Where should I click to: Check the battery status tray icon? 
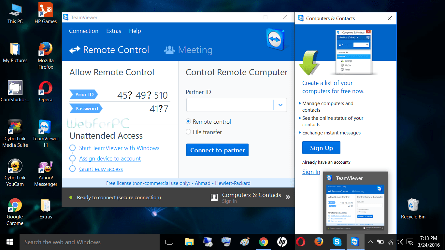380,242
